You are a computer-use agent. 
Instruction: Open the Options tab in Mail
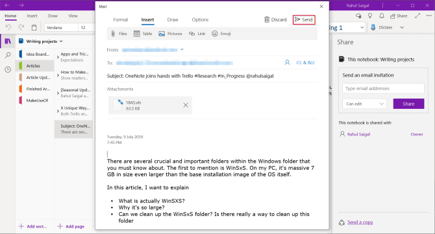tap(200, 19)
